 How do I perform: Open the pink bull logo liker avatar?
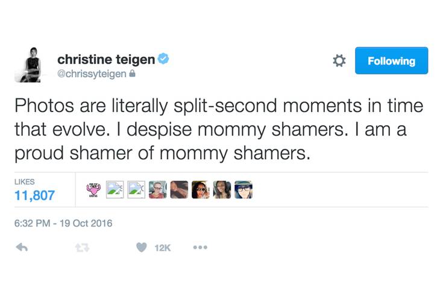93,190
